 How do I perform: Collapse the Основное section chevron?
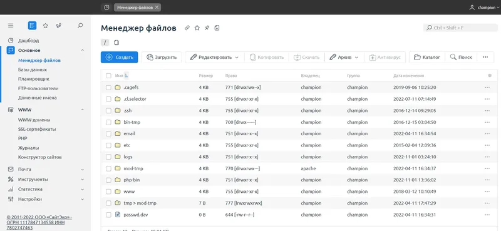[83, 50]
